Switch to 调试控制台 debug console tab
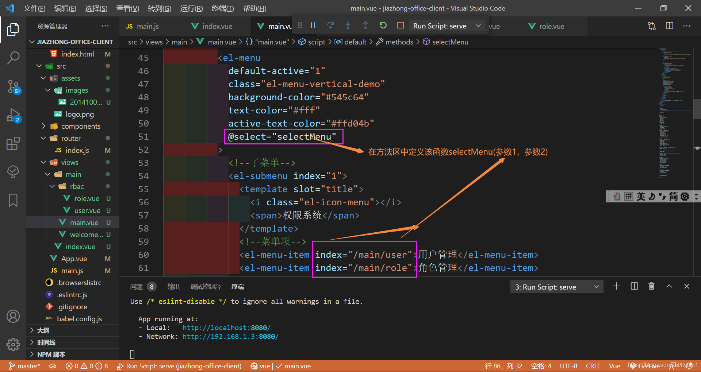Image resolution: width=701 pixels, height=372 pixels. 206,287
